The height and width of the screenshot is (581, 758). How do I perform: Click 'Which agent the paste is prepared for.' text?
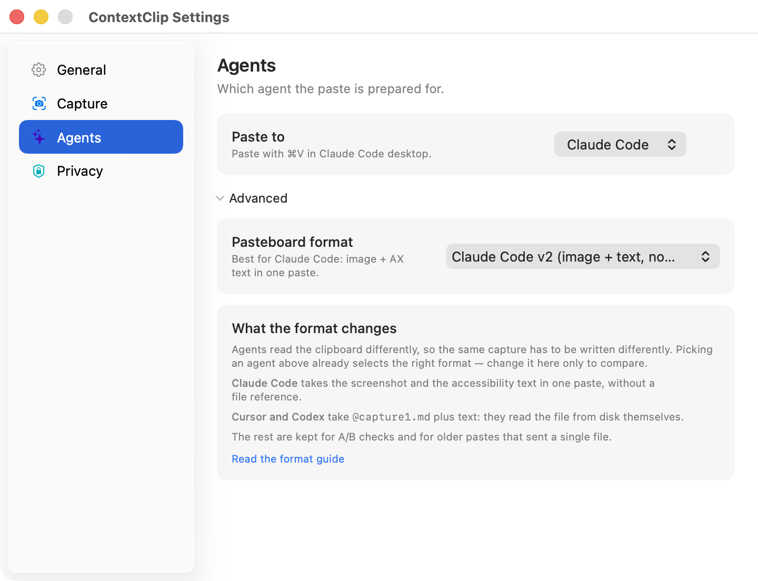331,89
